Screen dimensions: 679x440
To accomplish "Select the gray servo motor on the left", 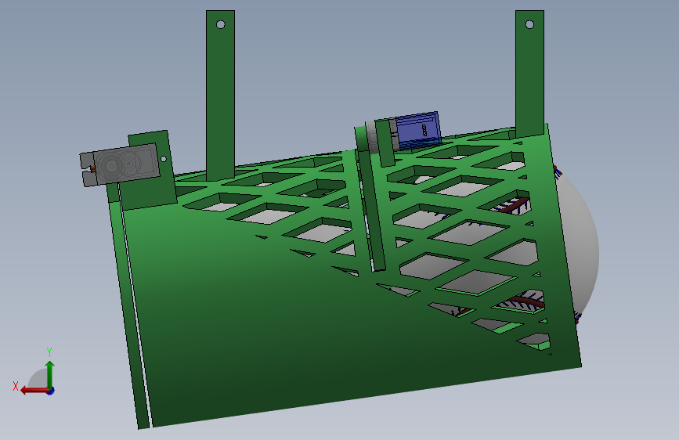I will tap(120, 164).
